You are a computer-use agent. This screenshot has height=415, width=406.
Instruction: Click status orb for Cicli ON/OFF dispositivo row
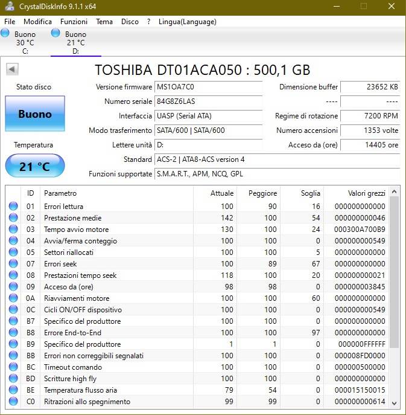pos(13,309)
